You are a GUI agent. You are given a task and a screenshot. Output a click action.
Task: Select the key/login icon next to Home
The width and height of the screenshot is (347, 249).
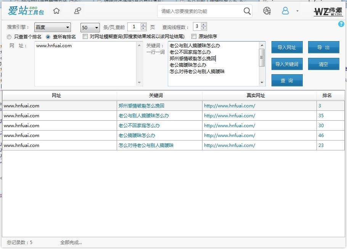[x=77, y=11]
